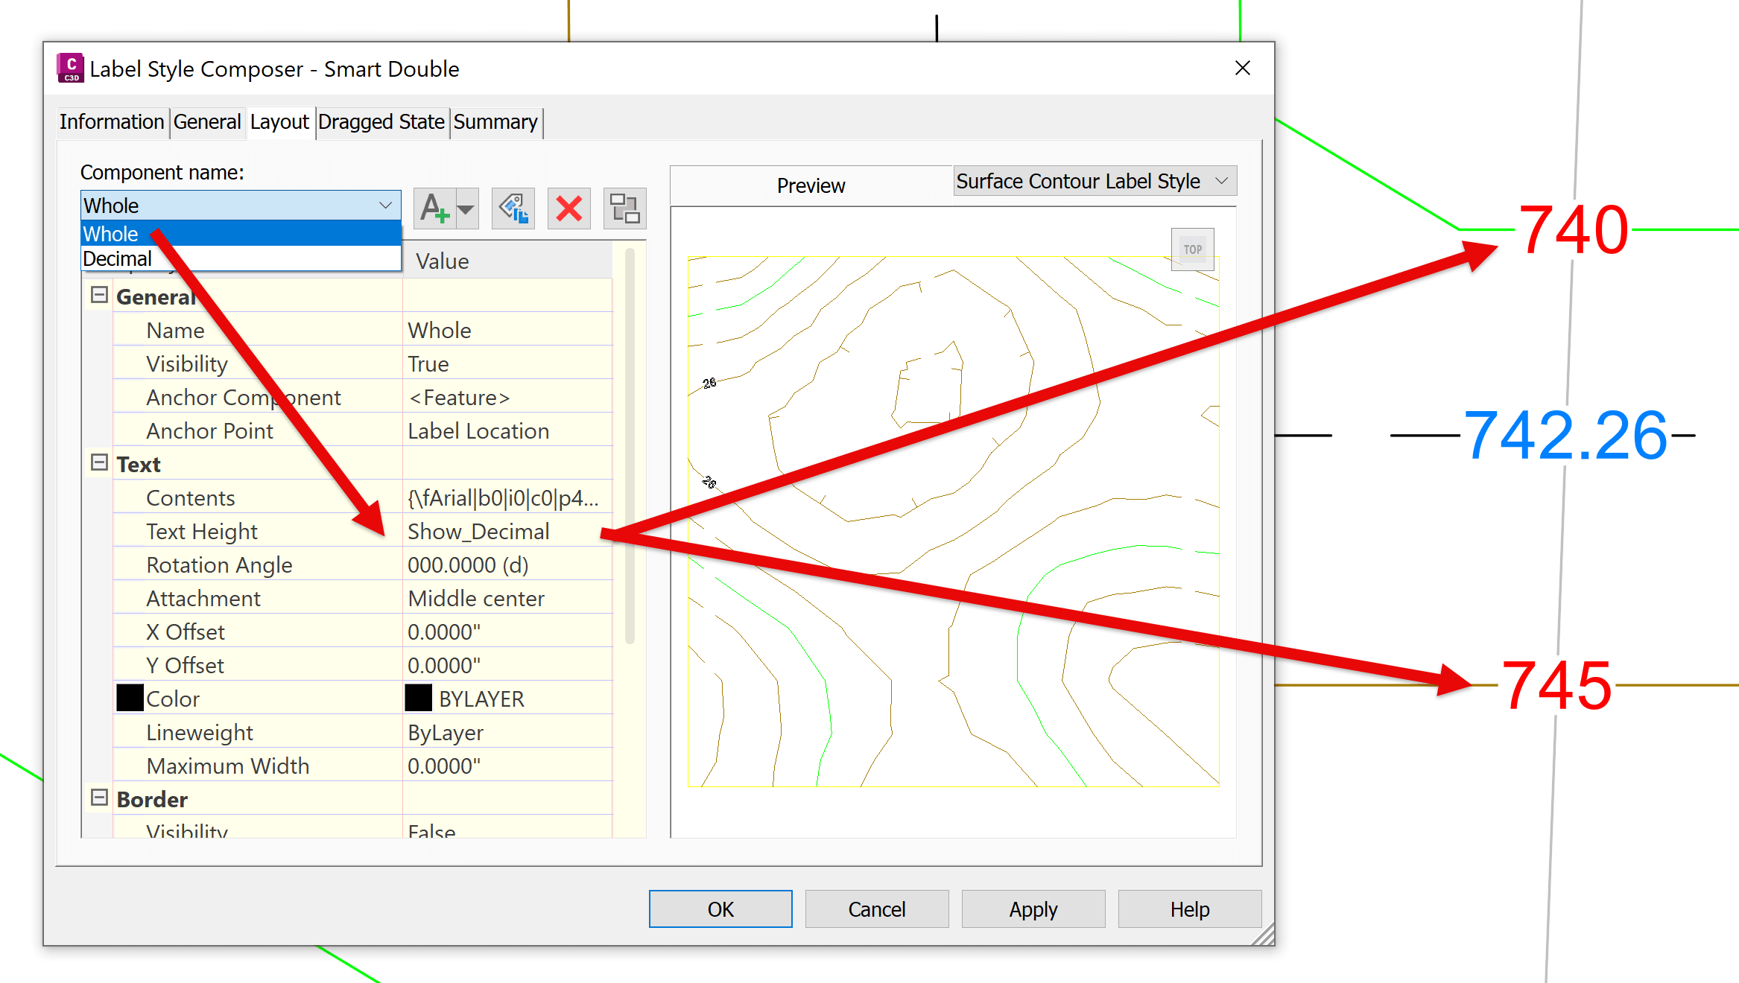Click the Cancel button
Image resolution: width=1739 pixels, height=983 pixels.
[876, 909]
